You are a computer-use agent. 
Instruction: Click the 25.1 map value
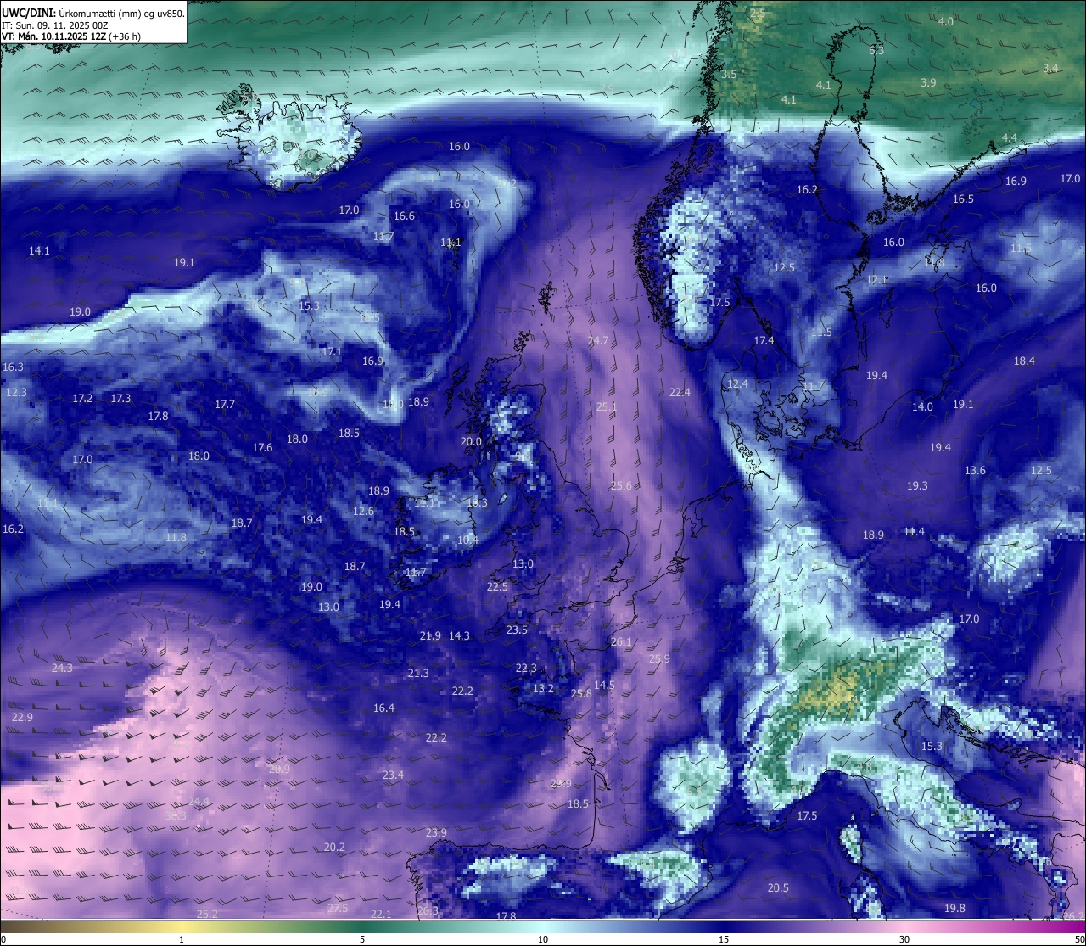click(x=606, y=406)
